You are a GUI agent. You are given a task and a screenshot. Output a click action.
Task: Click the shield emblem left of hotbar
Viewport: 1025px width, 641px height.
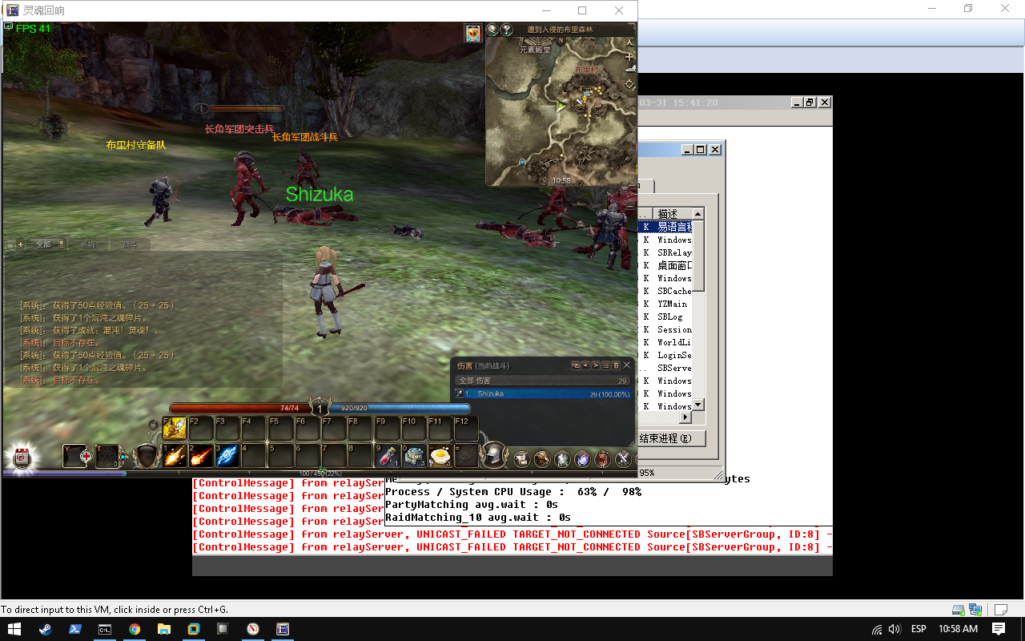click(x=146, y=456)
